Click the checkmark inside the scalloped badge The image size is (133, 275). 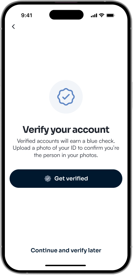(66, 97)
